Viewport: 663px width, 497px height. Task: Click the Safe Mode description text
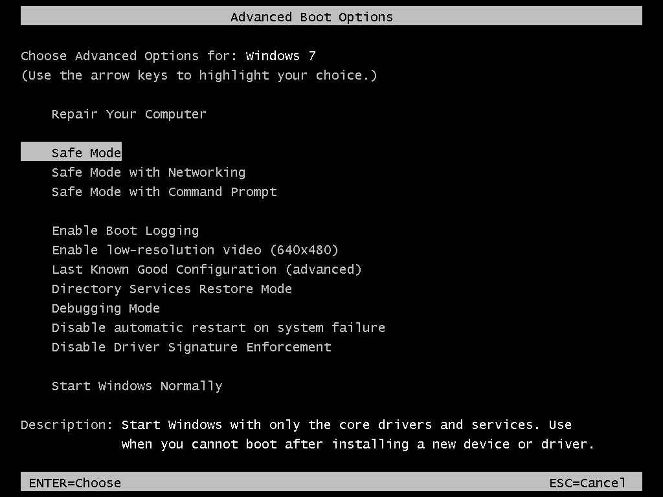357,435
